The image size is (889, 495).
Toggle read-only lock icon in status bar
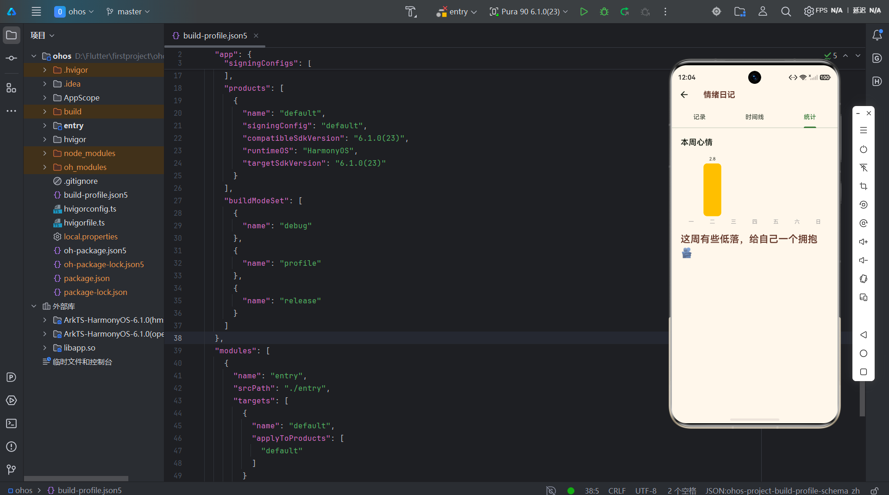coord(875,490)
